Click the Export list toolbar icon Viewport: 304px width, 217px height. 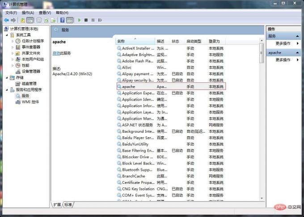pos(53,20)
